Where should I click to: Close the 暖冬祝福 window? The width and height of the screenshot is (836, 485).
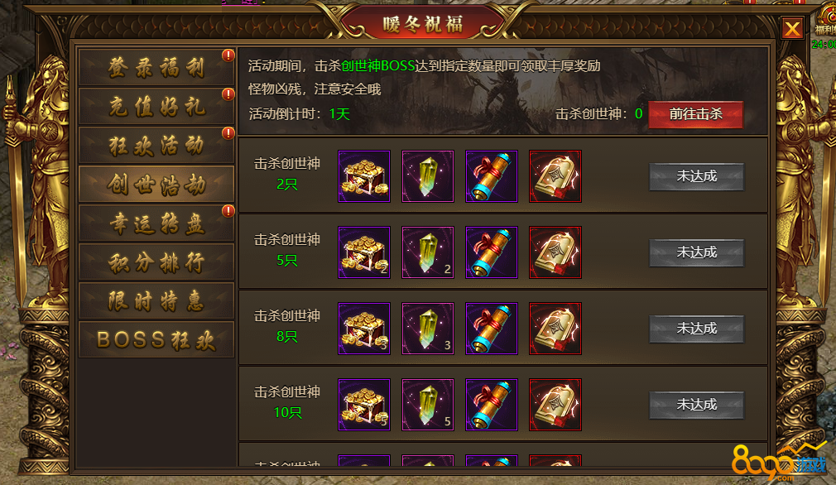792,29
